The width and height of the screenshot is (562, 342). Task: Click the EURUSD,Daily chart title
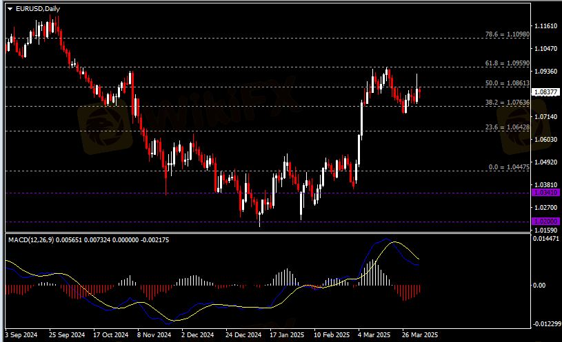coord(38,9)
